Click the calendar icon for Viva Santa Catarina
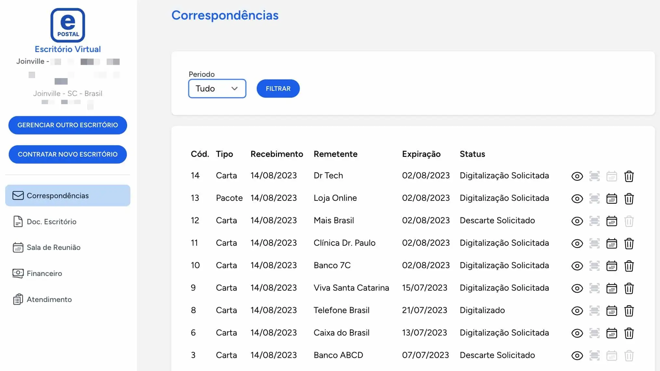The width and height of the screenshot is (660, 371). tap(612, 288)
